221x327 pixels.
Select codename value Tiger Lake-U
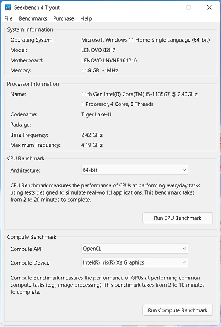(x=96, y=114)
